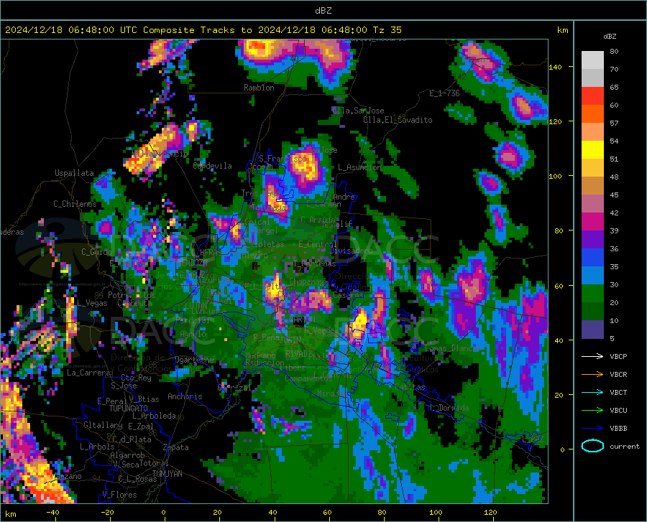Screen dimensions: 647x522
Task: Click the 'km' label at top right
Action: click(562, 30)
